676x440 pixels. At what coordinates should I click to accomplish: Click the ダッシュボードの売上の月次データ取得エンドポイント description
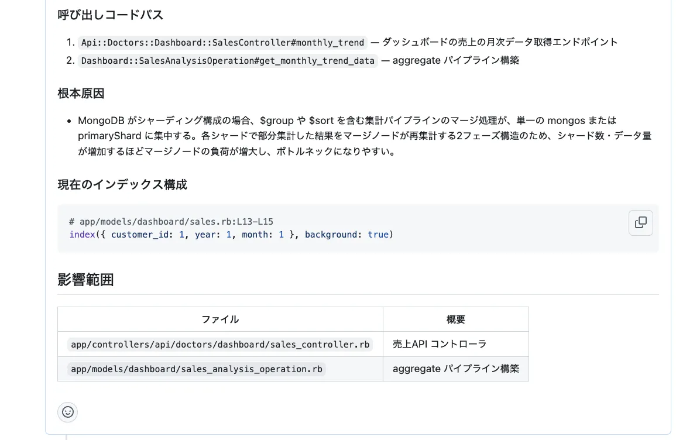pyautogui.click(x=499, y=42)
